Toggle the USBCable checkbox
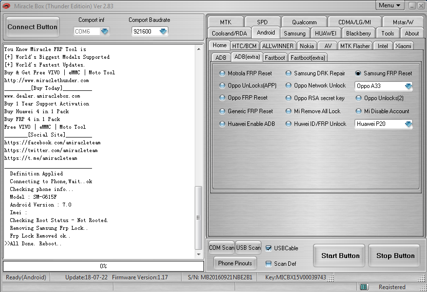The image size is (427, 292). [268, 248]
